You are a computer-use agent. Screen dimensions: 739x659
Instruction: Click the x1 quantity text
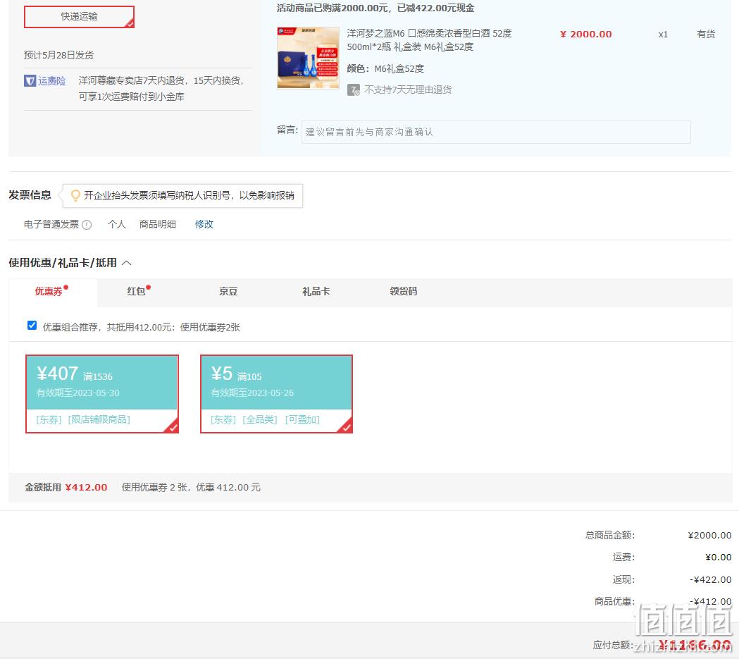coord(663,35)
